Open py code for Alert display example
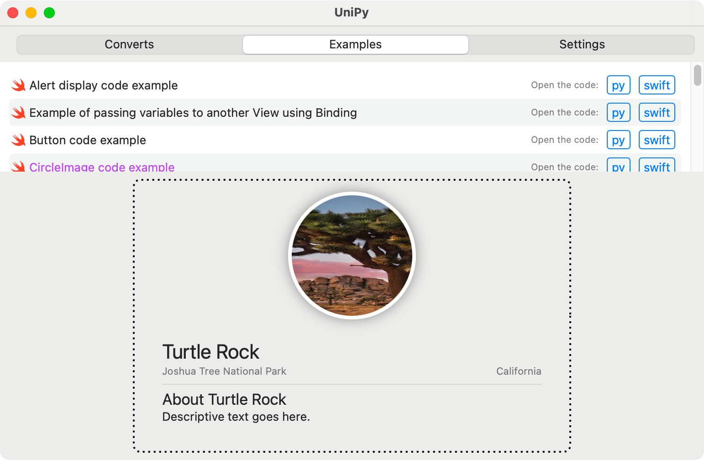Image resolution: width=704 pixels, height=460 pixels. (618, 85)
